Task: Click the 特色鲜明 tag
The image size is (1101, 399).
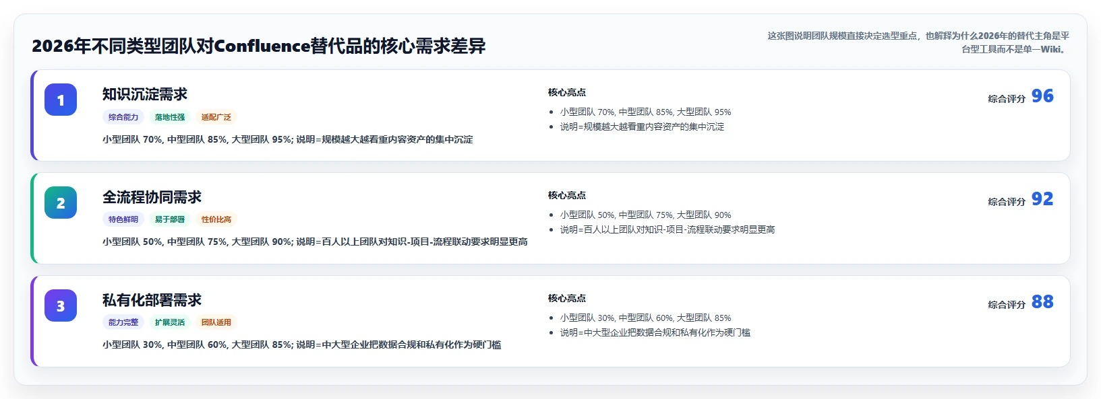Action: [x=123, y=219]
